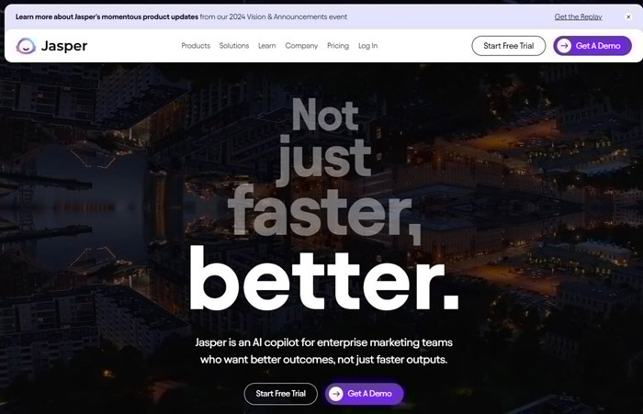The height and width of the screenshot is (414, 643).
Task: Click the Jasper logo icon
Action: tap(26, 46)
